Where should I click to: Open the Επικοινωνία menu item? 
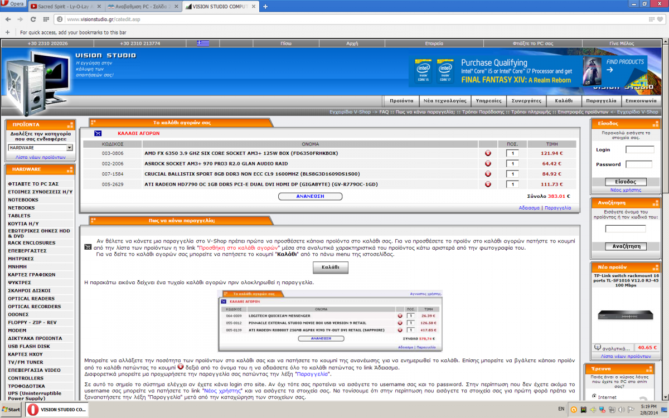point(641,101)
